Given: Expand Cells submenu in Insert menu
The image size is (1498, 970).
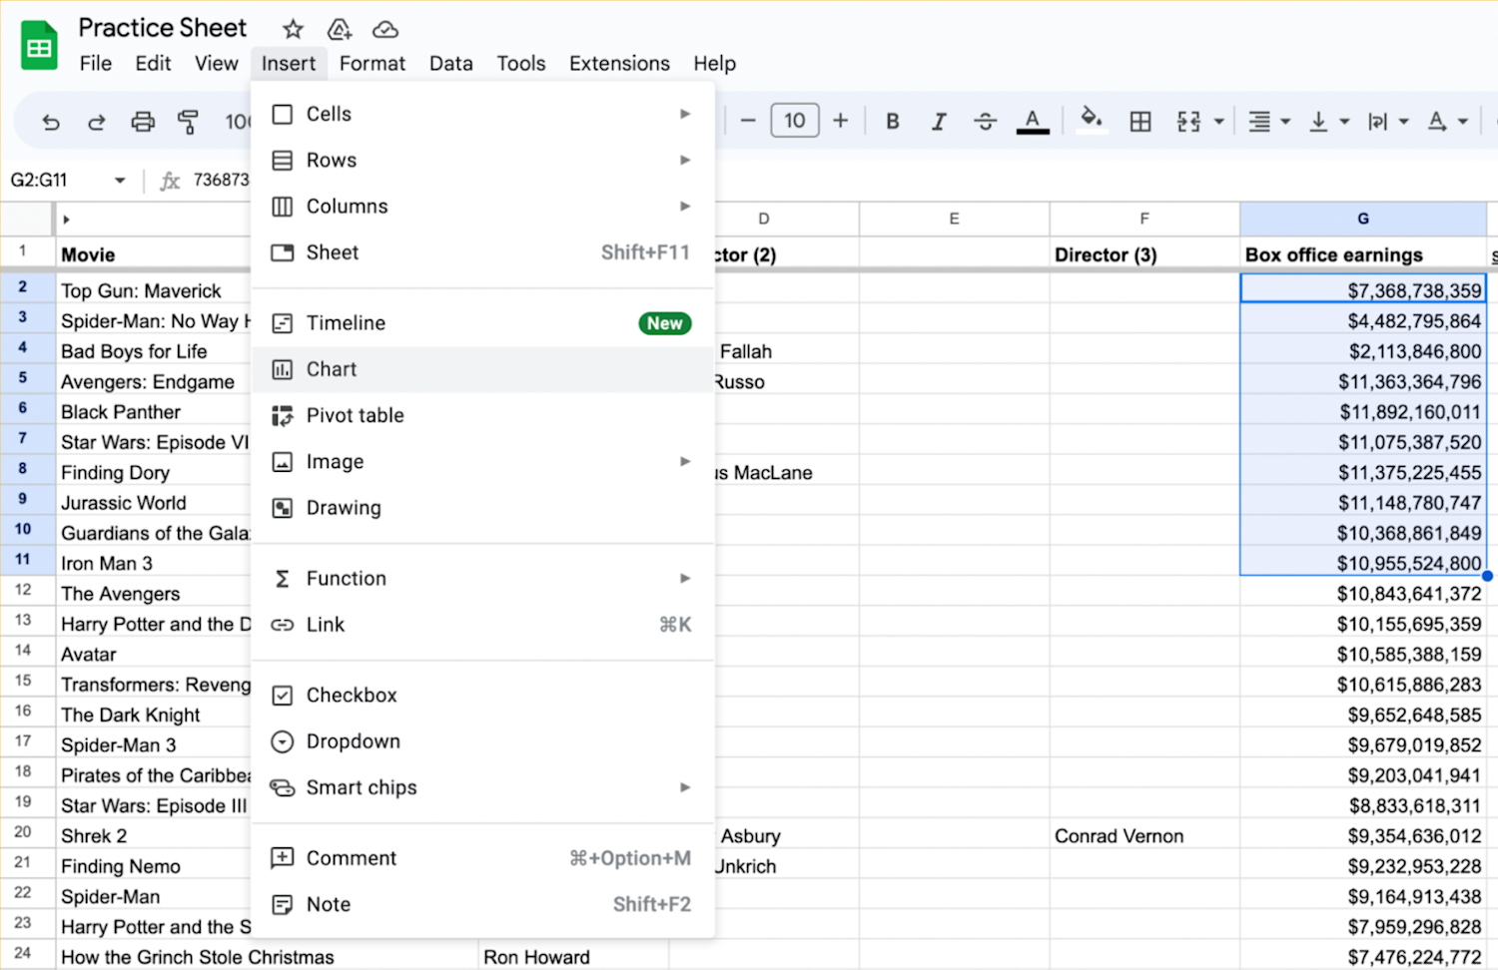Looking at the screenshot, I should (482, 114).
